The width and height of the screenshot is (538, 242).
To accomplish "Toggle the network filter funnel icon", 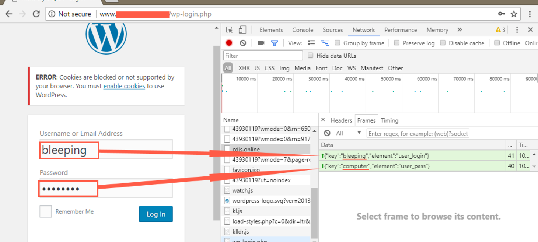I will point(275,43).
